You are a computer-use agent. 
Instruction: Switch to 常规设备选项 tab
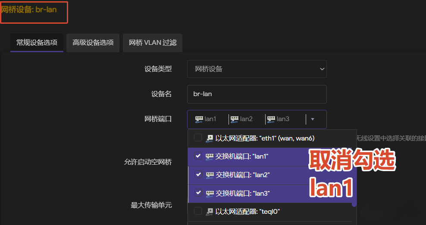click(37, 43)
